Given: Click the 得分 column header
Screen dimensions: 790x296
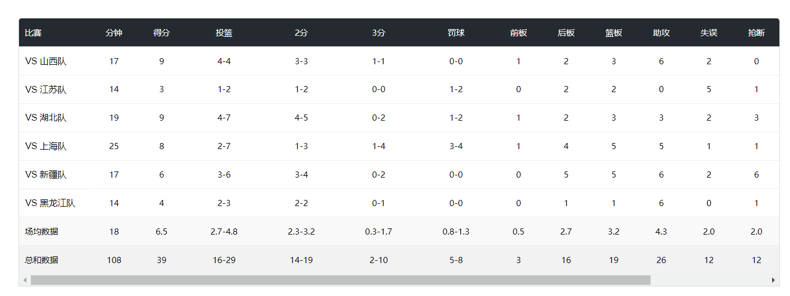Looking at the screenshot, I should tap(161, 33).
